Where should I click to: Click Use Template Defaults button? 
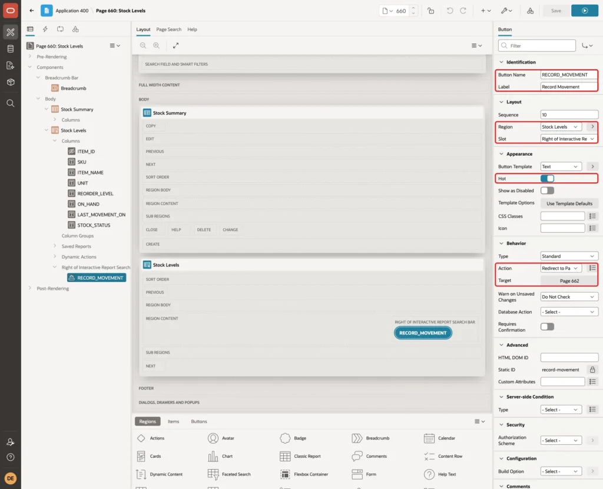coord(569,203)
